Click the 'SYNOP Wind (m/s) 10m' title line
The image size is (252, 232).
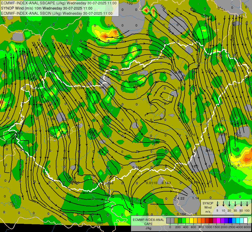47,8
